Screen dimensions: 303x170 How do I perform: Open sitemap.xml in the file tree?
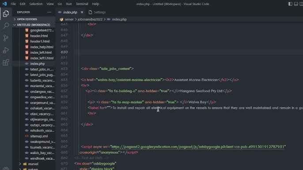[x=39, y=136]
